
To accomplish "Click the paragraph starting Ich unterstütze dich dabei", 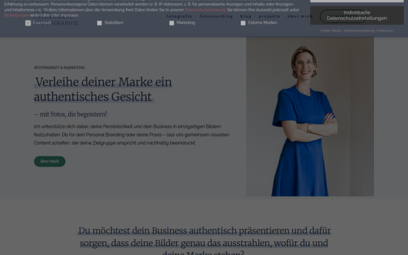I will click(131, 135).
